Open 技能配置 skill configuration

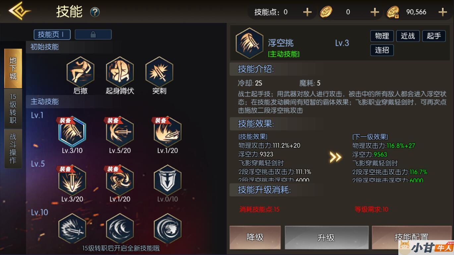click(x=411, y=237)
